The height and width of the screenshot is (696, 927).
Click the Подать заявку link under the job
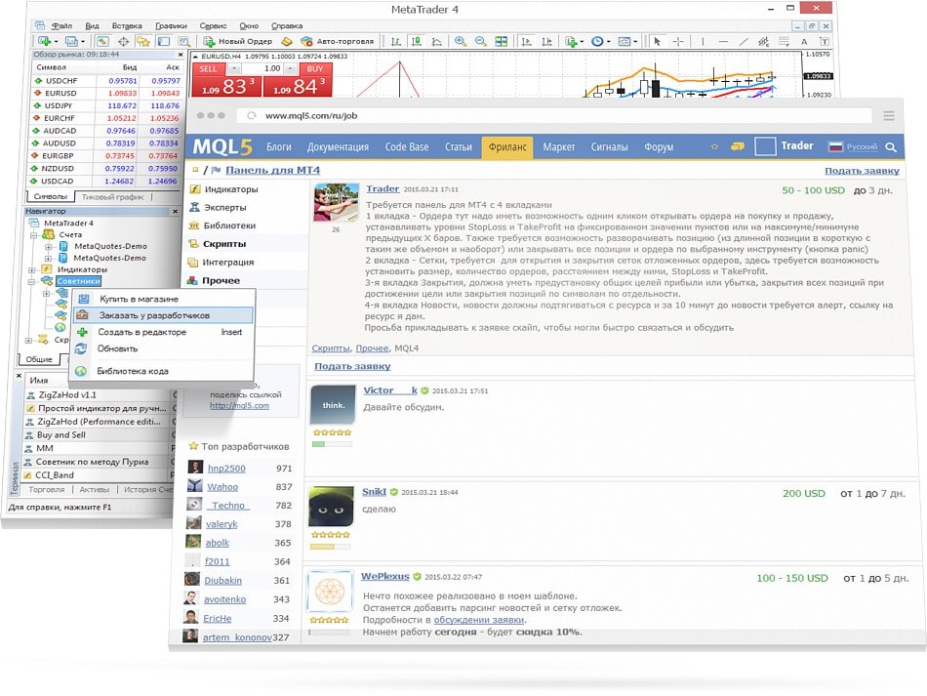coord(352,366)
